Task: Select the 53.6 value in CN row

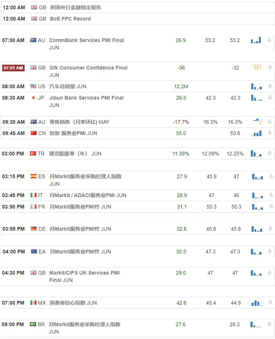Action: [235, 133]
